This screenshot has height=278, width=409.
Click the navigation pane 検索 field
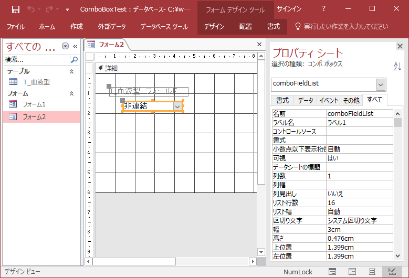[37, 60]
